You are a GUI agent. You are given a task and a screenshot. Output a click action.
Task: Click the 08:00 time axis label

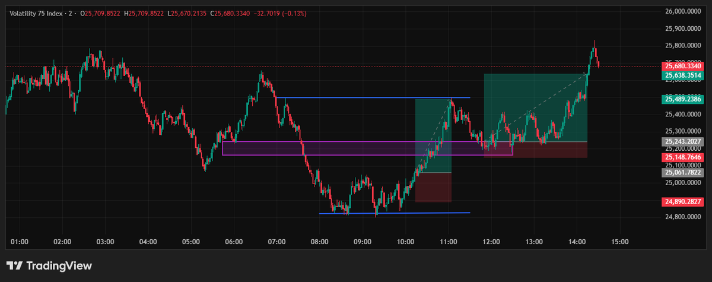pyautogui.click(x=319, y=242)
